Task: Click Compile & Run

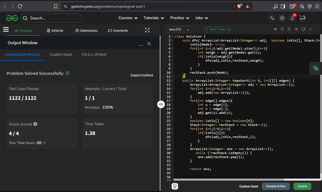Action: pyautogui.click(x=276, y=186)
